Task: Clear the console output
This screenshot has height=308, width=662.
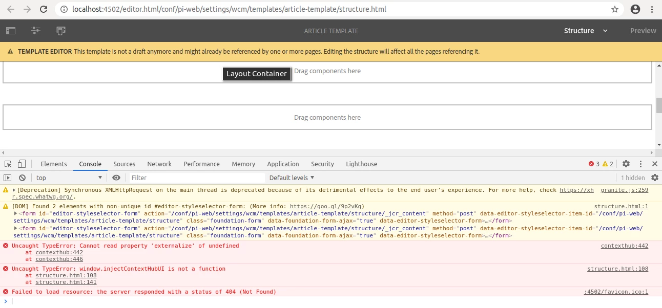Action: [22, 178]
